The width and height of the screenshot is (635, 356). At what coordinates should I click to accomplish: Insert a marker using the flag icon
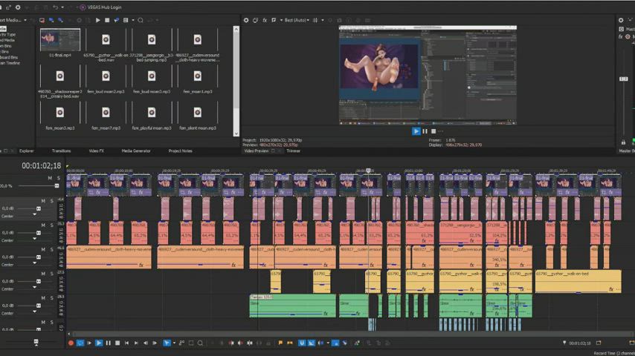(280, 343)
